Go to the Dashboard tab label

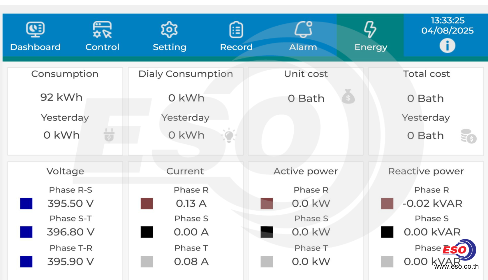point(35,47)
